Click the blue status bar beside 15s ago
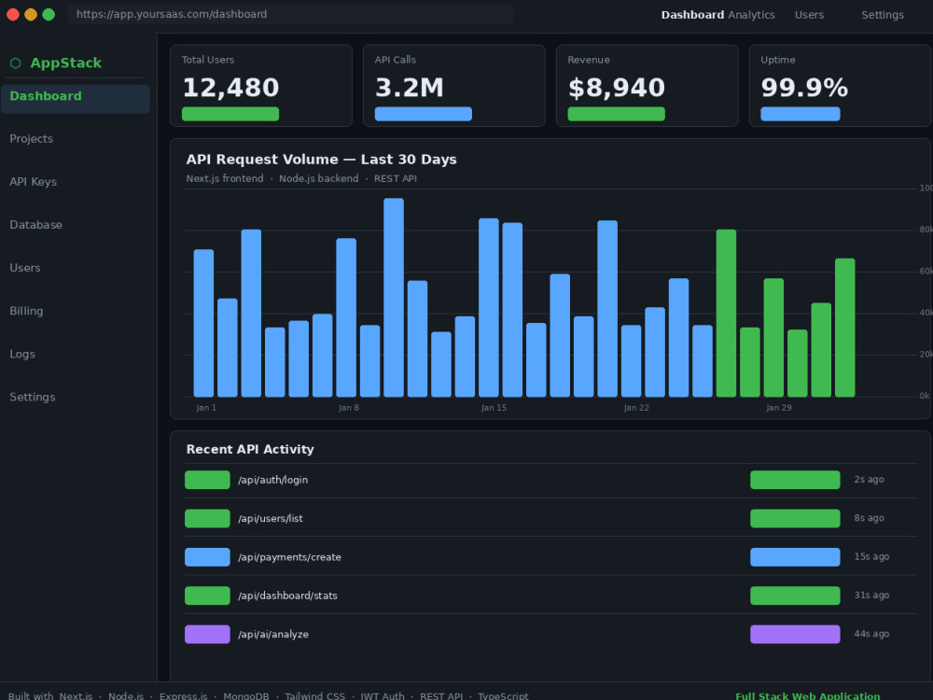Viewport: 933px width, 700px height. [795, 557]
